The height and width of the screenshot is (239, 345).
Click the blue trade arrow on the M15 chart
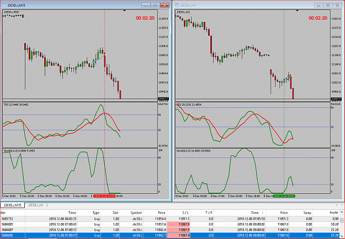coord(95,63)
